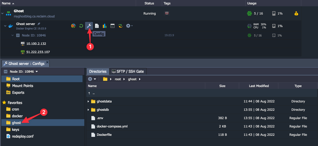Sort files by Last Modified column

(259, 86)
